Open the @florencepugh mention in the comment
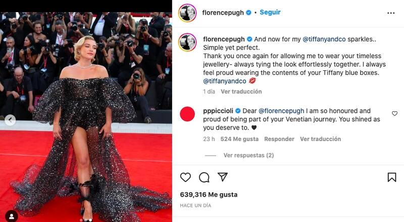 [x=281, y=111]
